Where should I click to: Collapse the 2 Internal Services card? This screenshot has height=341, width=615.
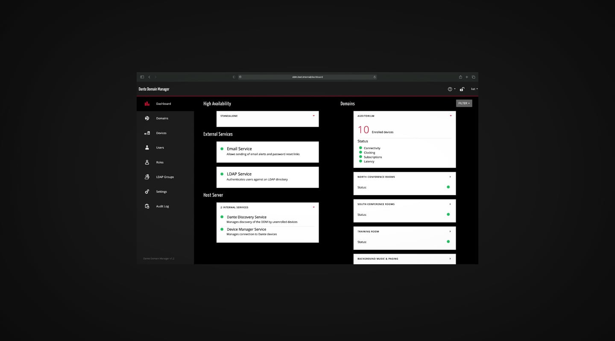click(313, 207)
